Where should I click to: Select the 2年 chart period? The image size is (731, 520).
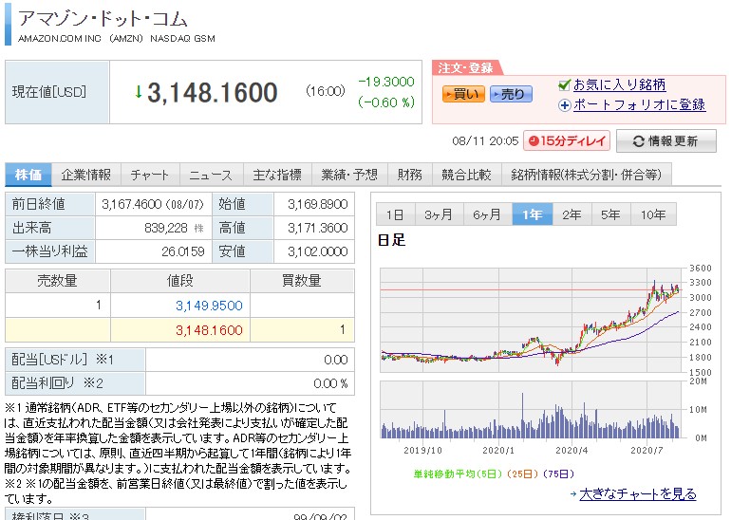[572, 214]
